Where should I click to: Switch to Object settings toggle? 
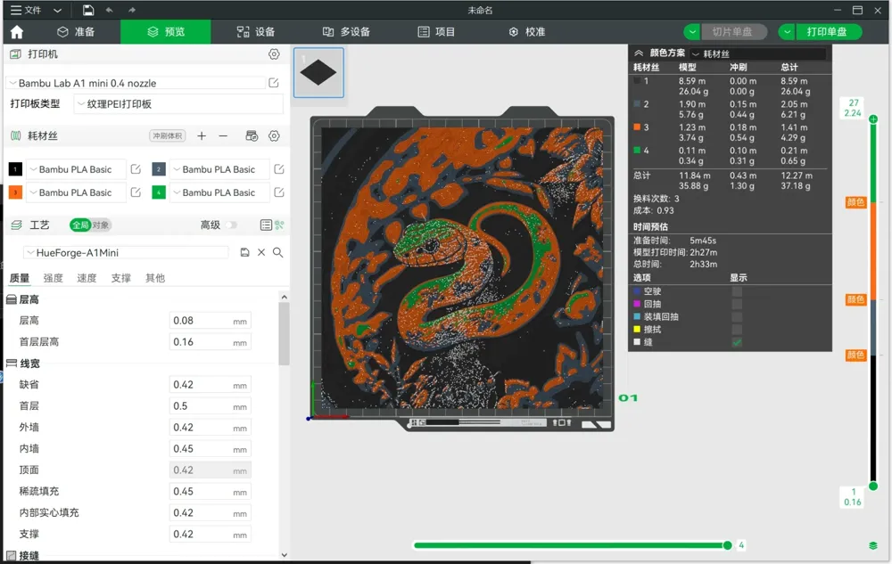[x=101, y=225]
